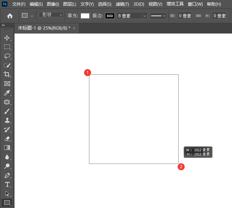Select the History Brush tool
Image resolution: width=232 pixels, height=208 pixels.
[7, 129]
